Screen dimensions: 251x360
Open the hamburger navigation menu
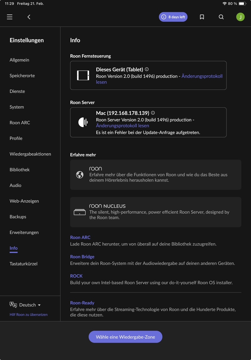click(10, 17)
